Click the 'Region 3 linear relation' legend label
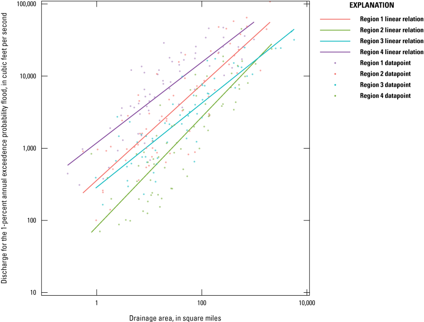This screenshot has height=322, width=424. coord(391,41)
